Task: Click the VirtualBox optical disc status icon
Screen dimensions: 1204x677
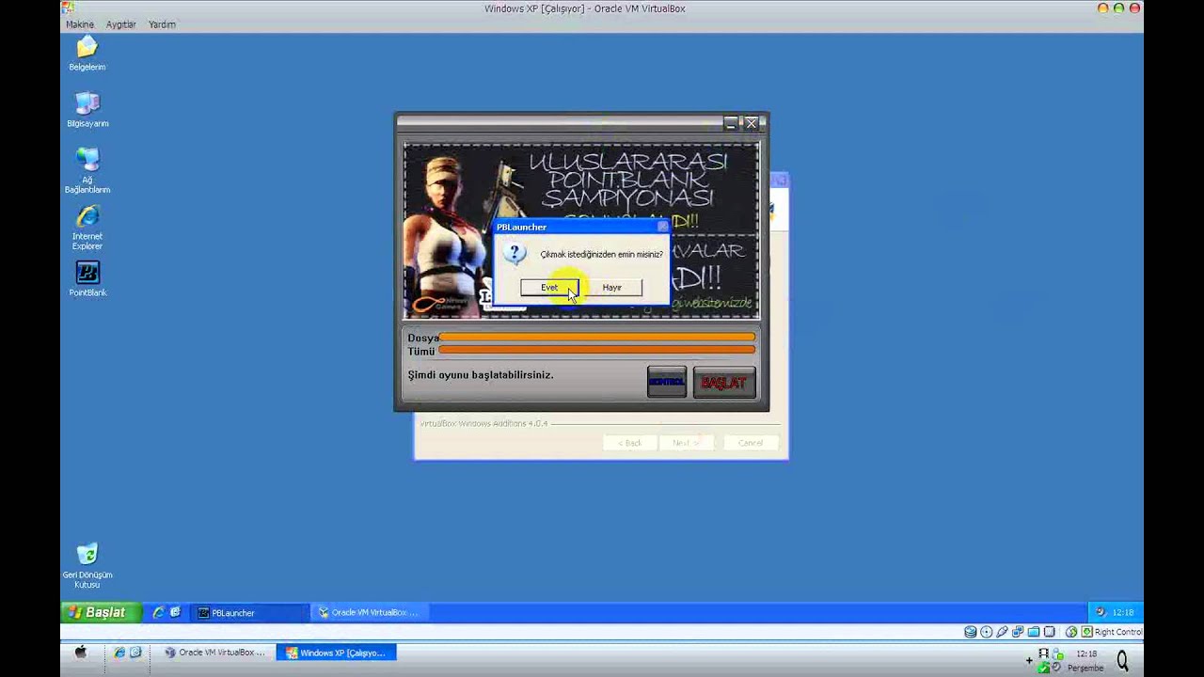Action: coord(986,632)
